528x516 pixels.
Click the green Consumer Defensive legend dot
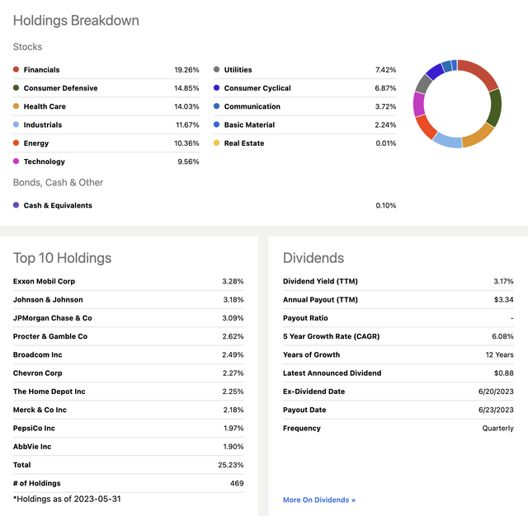coord(16,88)
